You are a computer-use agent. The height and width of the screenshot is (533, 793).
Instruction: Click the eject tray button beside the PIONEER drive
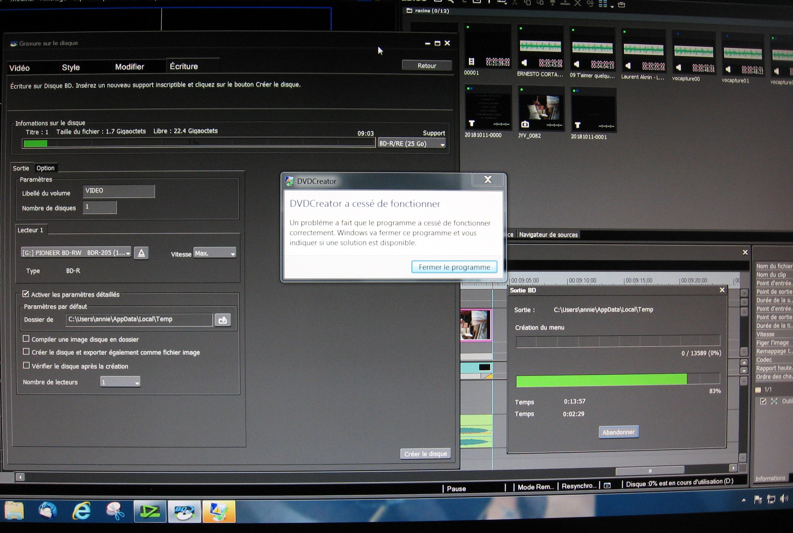(x=141, y=253)
